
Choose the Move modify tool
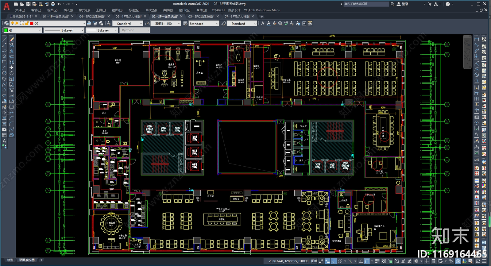11,67
